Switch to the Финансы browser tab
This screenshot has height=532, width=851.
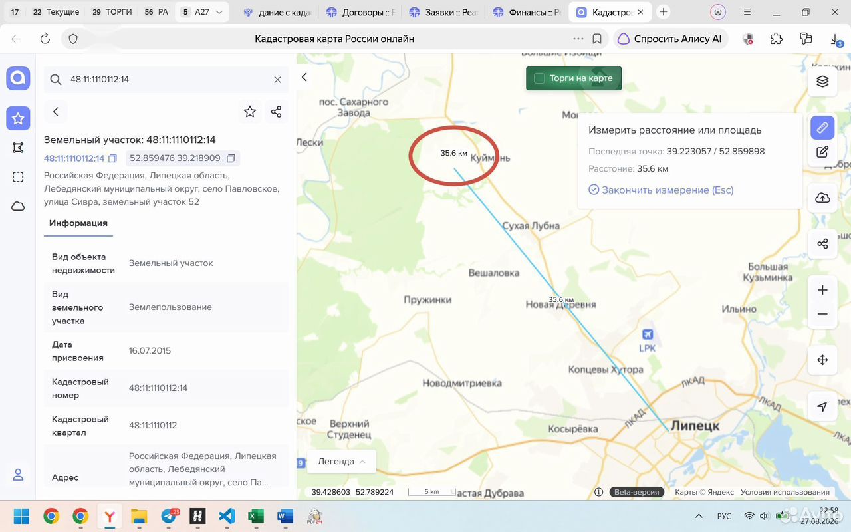pos(527,12)
